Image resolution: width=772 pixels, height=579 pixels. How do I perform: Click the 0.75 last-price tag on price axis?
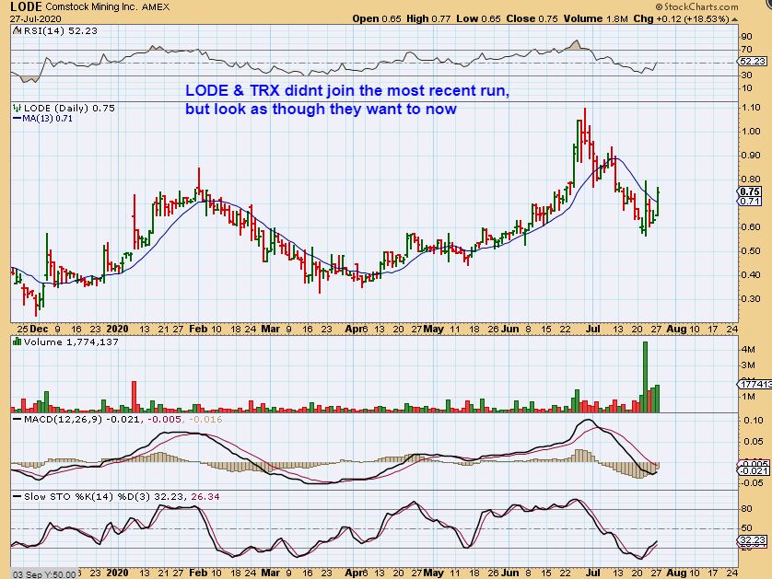pyautogui.click(x=750, y=191)
